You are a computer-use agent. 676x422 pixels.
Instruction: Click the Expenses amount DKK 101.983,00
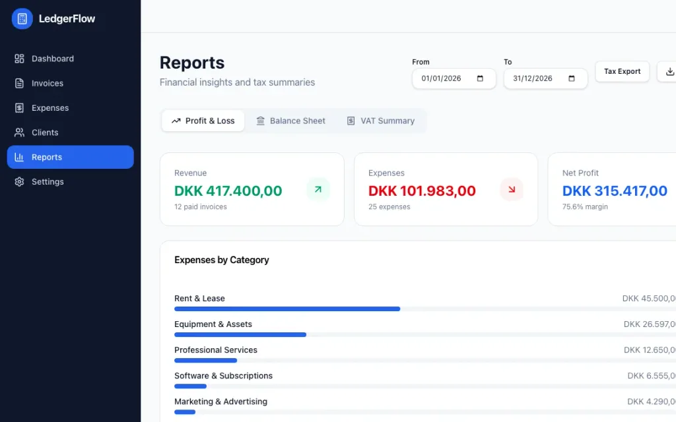pyautogui.click(x=422, y=191)
